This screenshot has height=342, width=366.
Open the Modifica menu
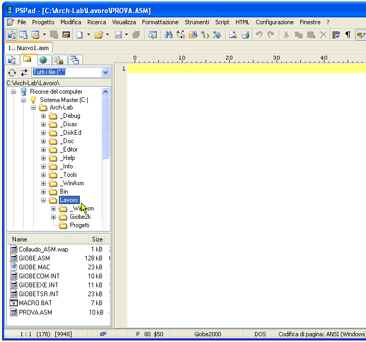[x=70, y=22]
